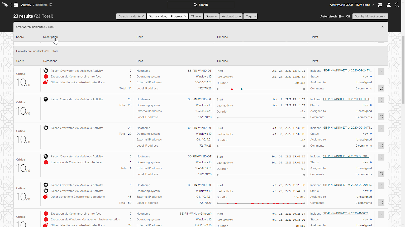Bookmark the Incidents page
This screenshot has height=227, width=405.
(x=51, y=5)
